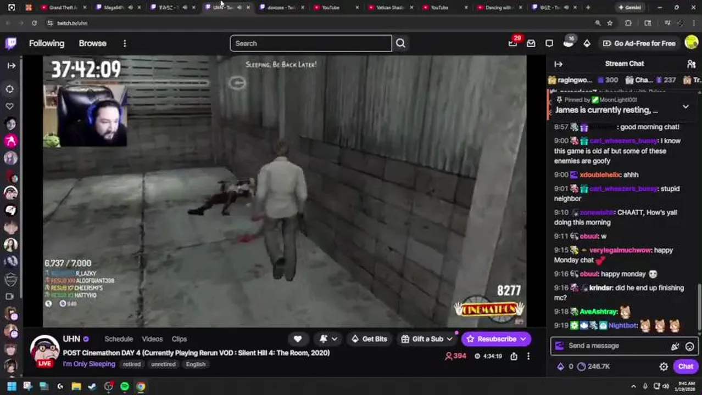Open the Prime loot with 29 badge
Screen dimensions: 702x395
[513, 43]
